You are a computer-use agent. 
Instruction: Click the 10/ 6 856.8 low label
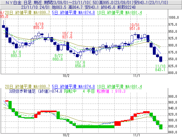pyautogui.click(x=80, y=64)
